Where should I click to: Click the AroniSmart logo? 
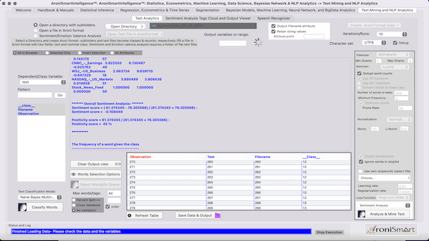[391, 229]
